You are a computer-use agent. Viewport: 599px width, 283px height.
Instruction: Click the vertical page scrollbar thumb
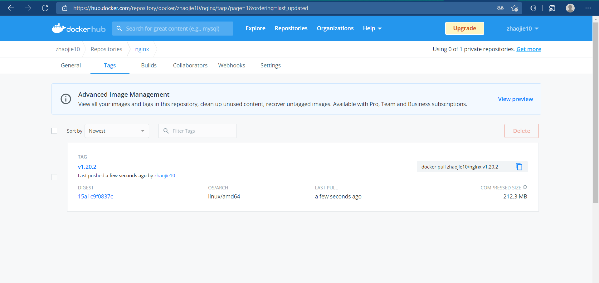[x=596, y=112]
